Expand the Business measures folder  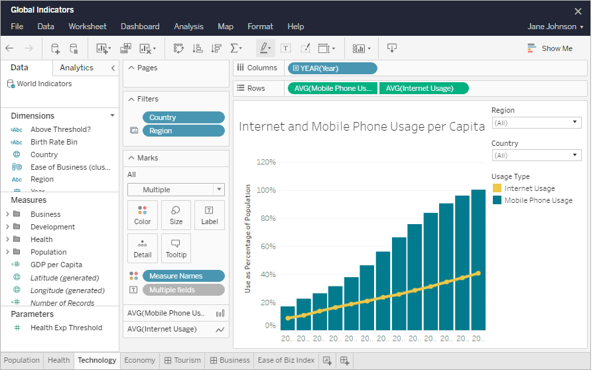point(7,214)
